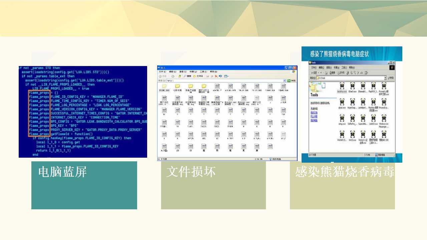
Task: Click the blue undo toolbar icon
Action: [220, 76]
